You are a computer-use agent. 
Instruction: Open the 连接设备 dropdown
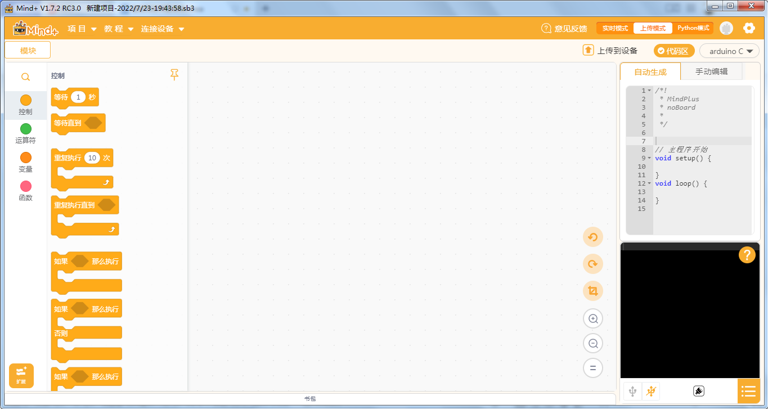coord(163,29)
